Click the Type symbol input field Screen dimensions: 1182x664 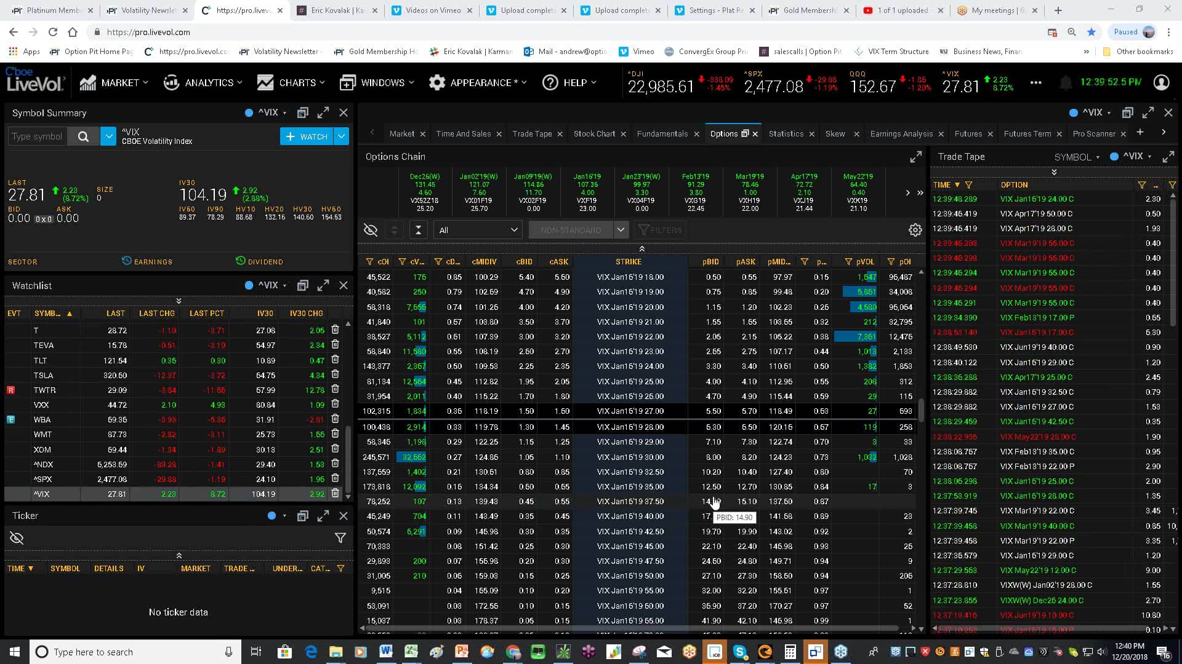[x=37, y=136]
